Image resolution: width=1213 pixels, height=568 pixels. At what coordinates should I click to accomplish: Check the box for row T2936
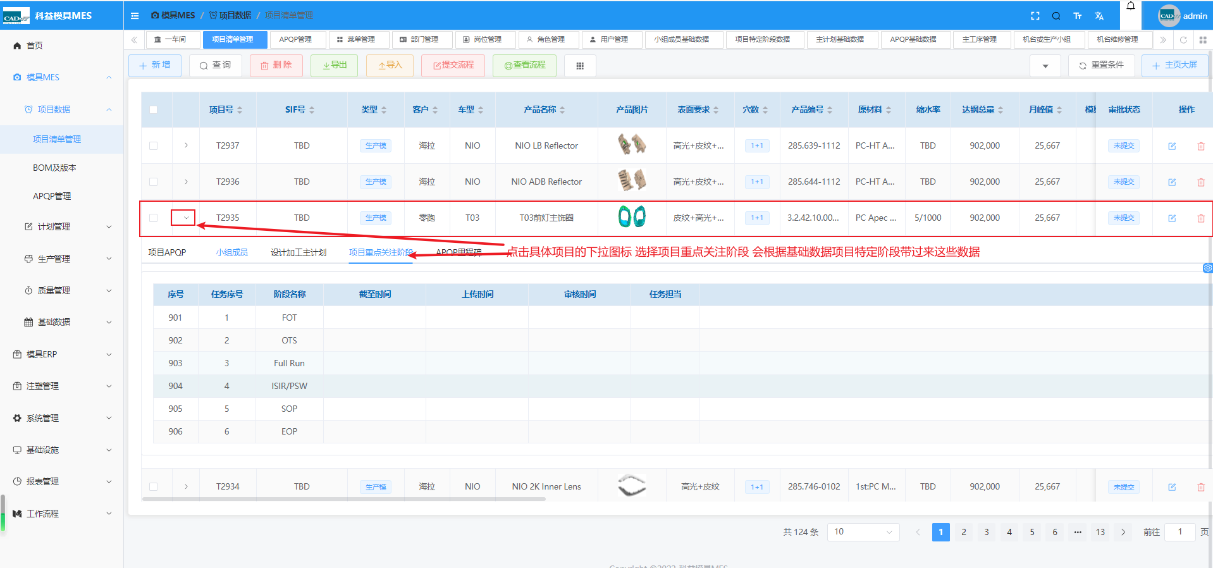153,182
